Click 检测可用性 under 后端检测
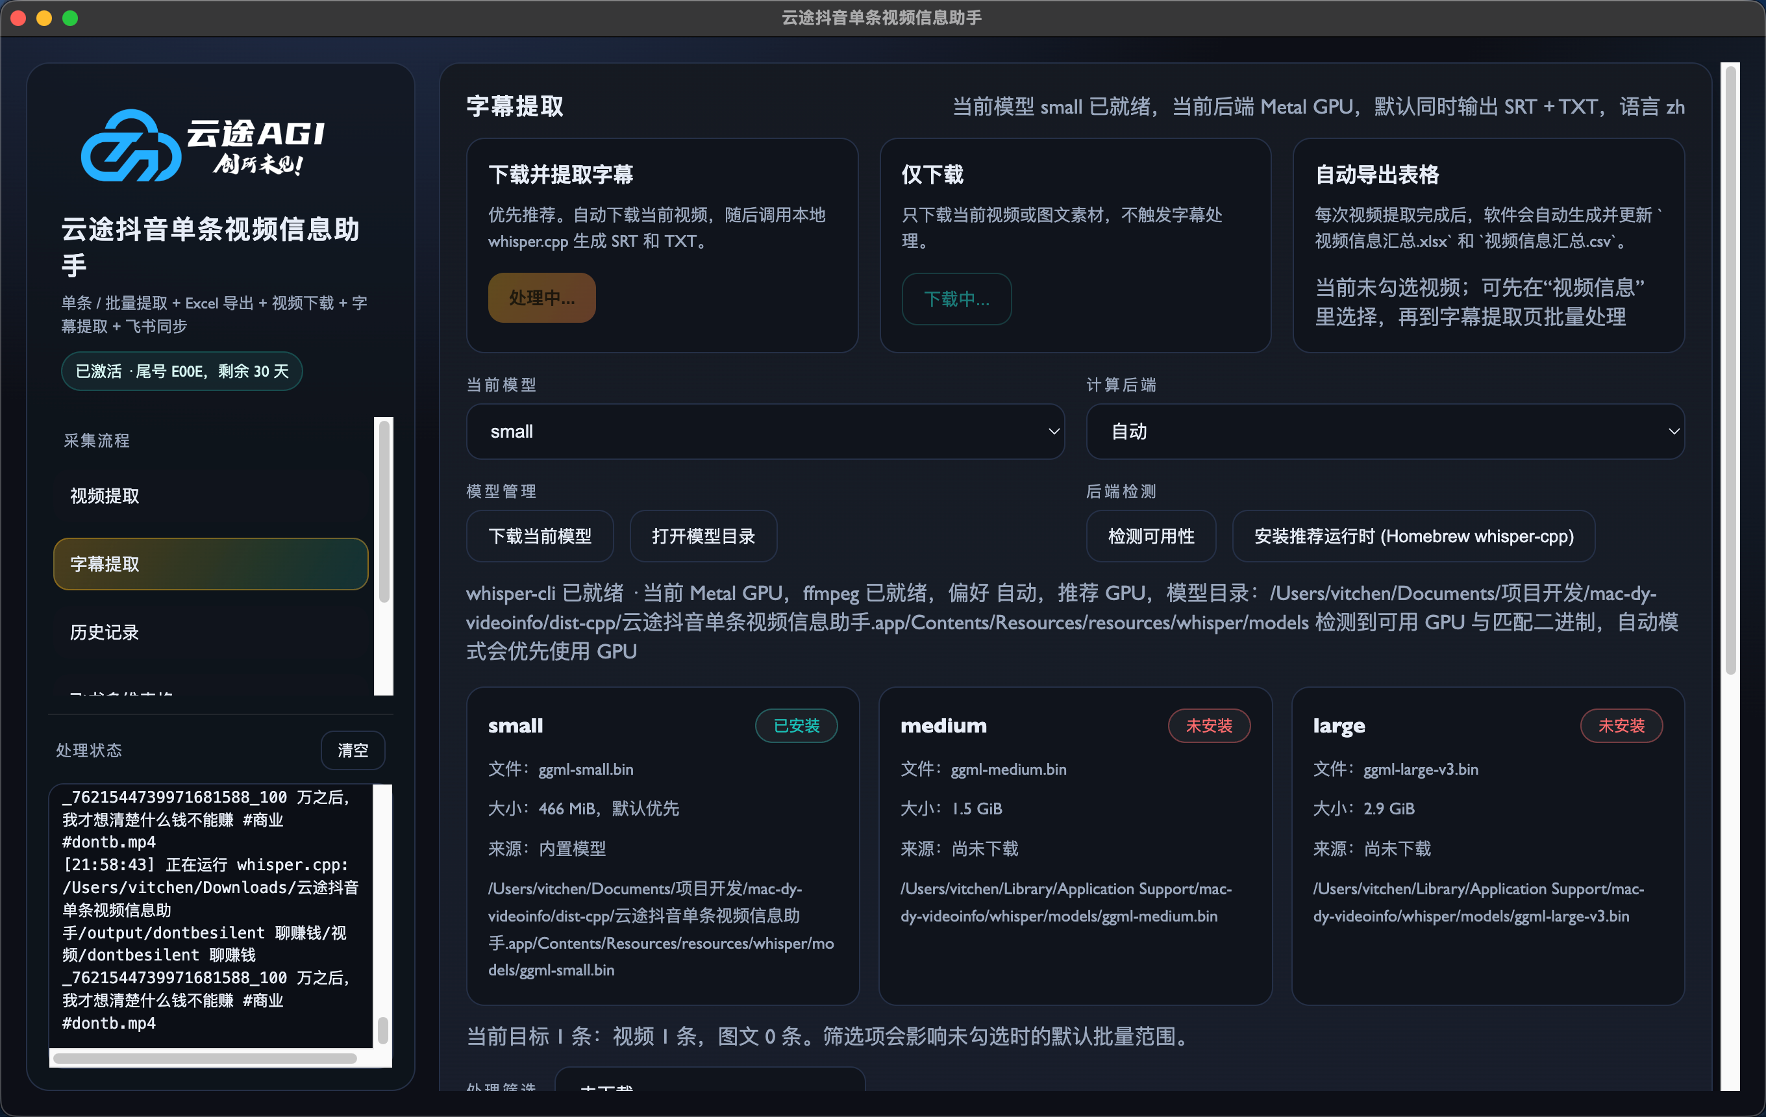The height and width of the screenshot is (1117, 1766). pos(1150,536)
